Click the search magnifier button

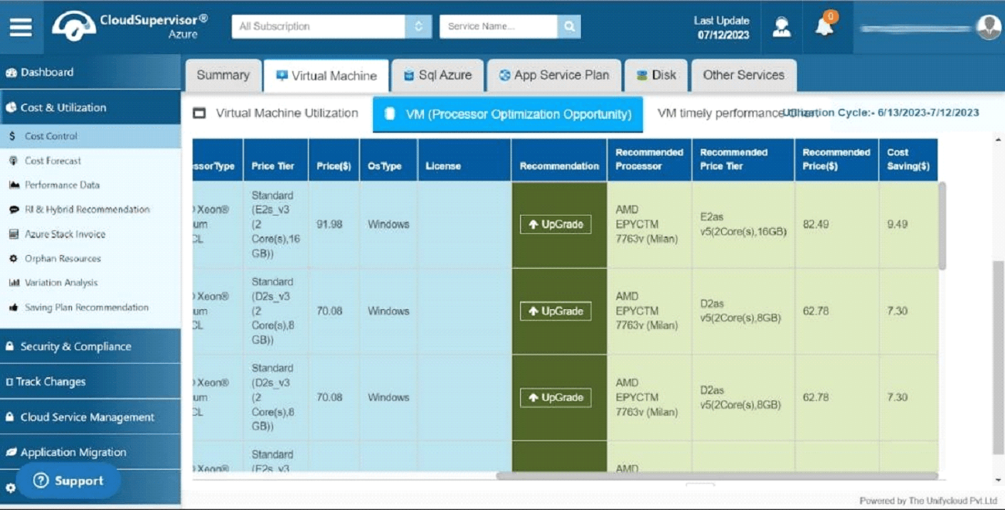click(569, 26)
